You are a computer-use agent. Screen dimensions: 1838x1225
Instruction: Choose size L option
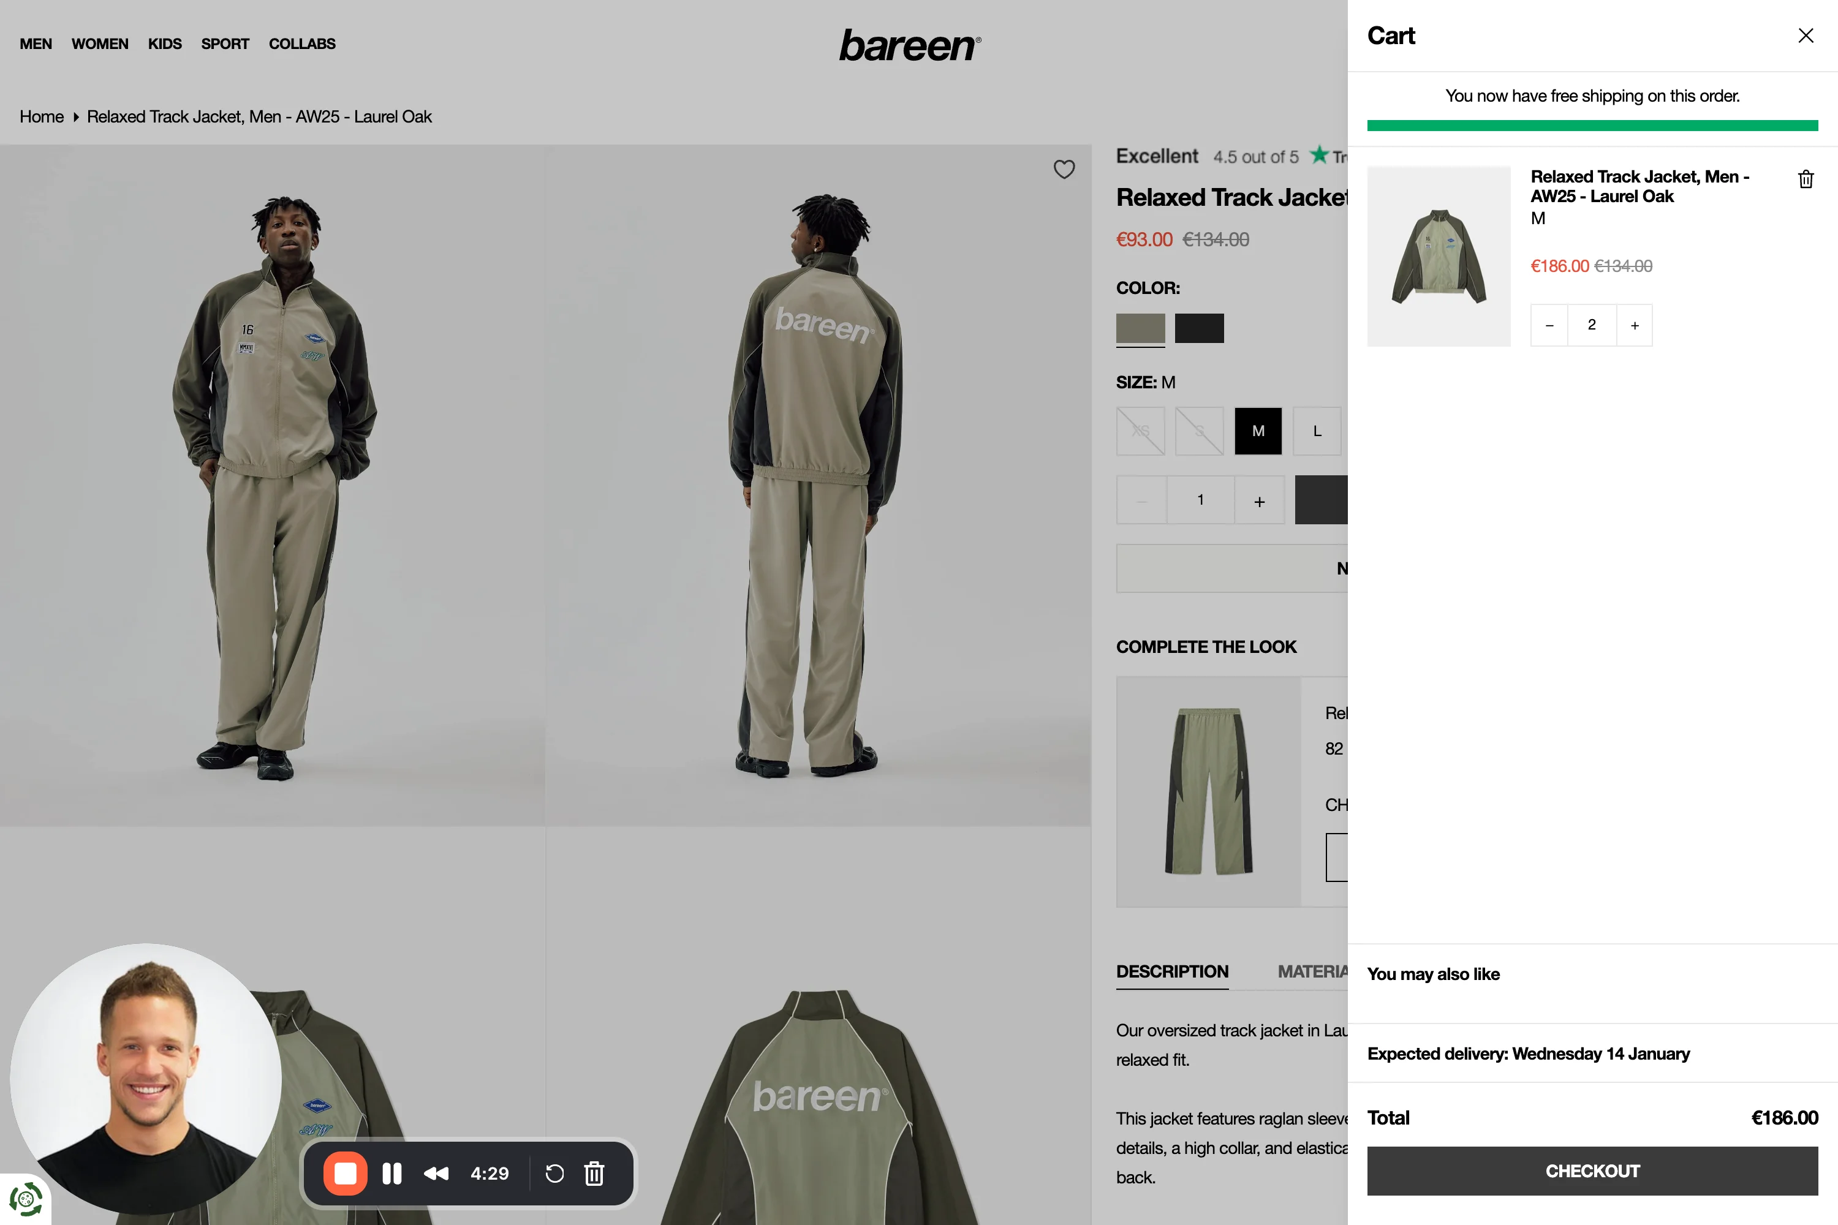click(1317, 431)
